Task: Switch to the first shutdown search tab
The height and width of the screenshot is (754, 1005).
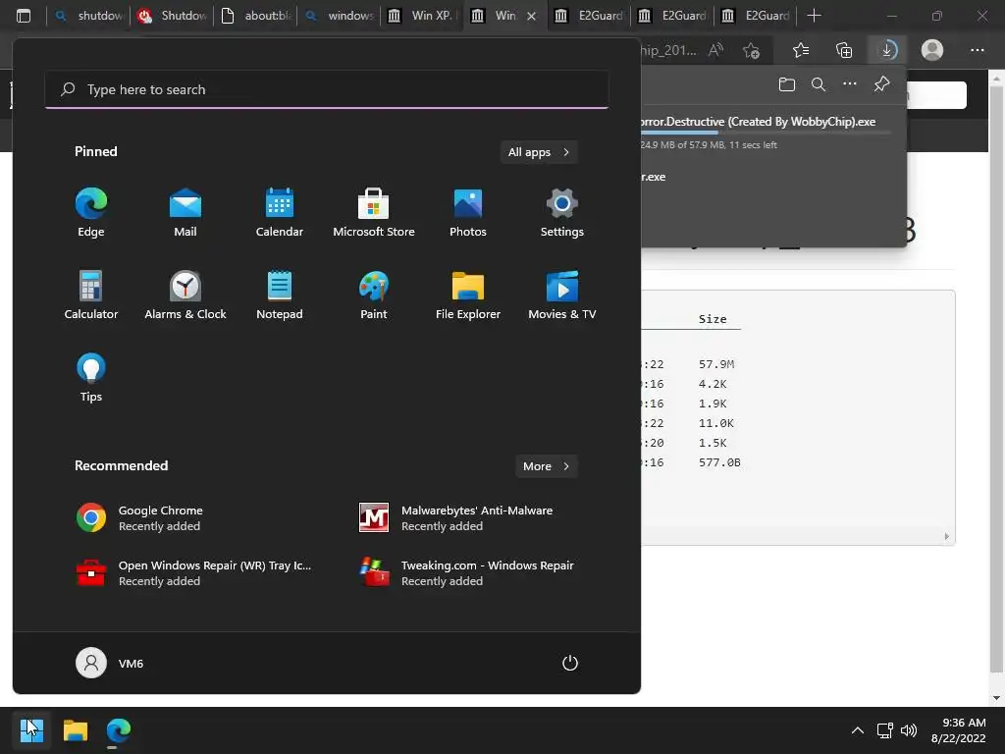Action: (88, 16)
